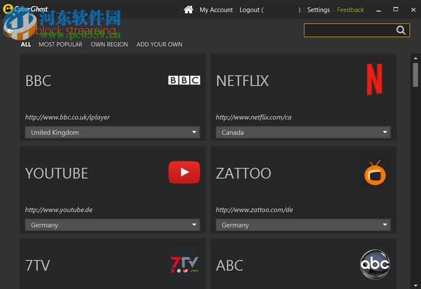Click the ABC round logo
421x289 pixels.
point(375,264)
